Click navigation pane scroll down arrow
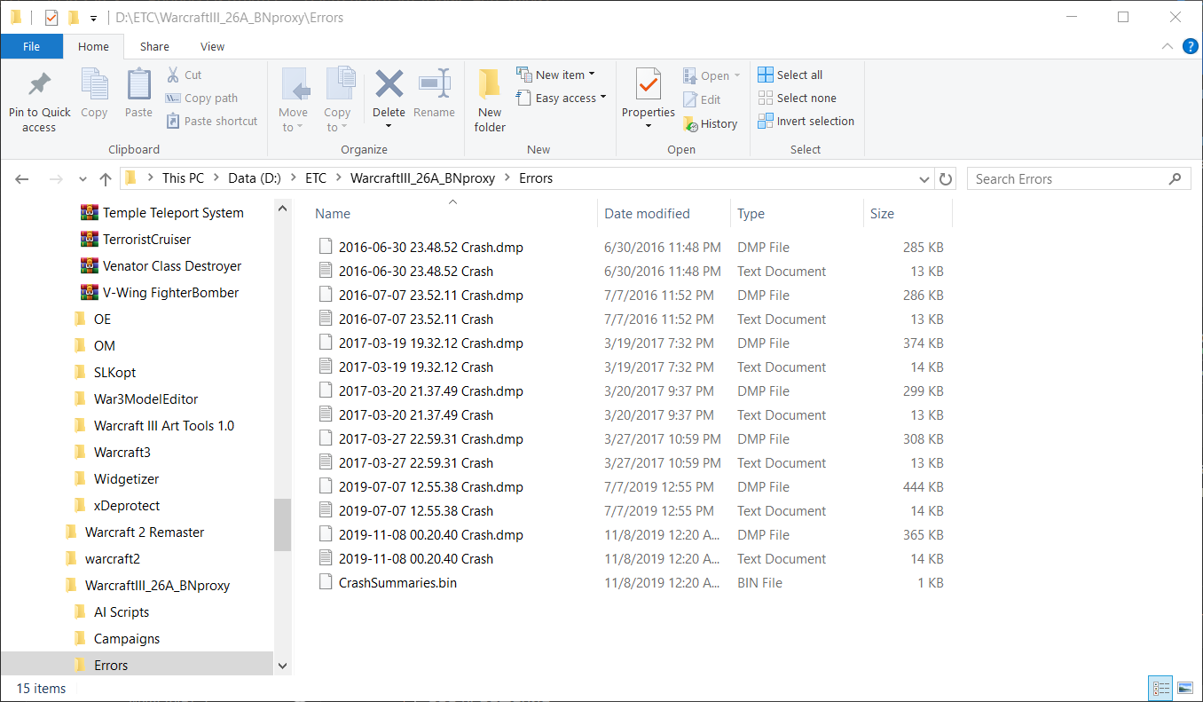This screenshot has width=1203, height=702. (283, 666)
